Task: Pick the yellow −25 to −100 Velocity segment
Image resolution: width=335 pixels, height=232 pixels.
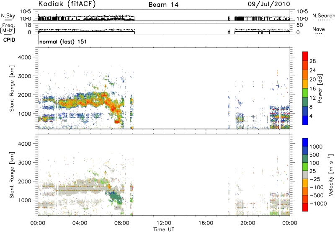Action: pos(305,183)
